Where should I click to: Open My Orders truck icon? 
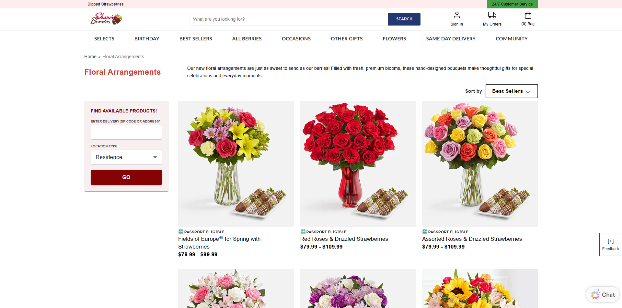[x=492, y=15]
